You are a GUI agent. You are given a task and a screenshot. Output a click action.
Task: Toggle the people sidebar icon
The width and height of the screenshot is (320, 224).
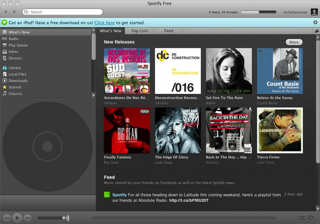click(x=317, y=31)
